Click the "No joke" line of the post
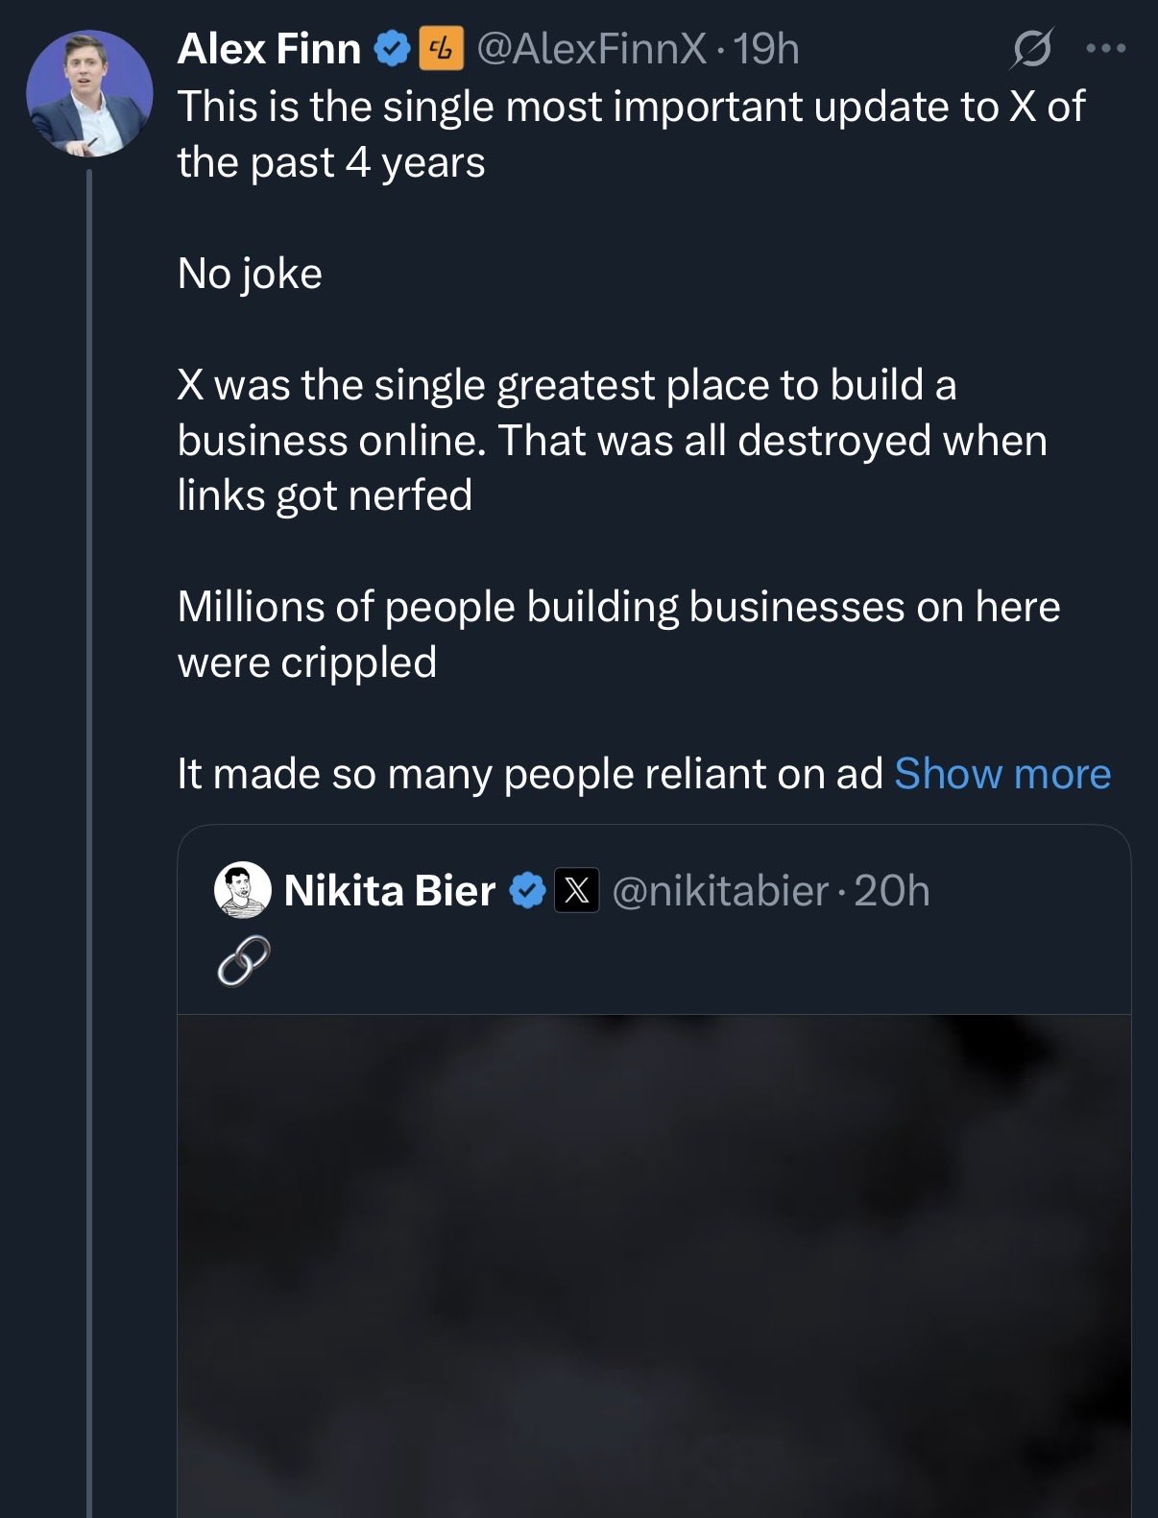1158x1518 pixels. click(x=250, y=274)
